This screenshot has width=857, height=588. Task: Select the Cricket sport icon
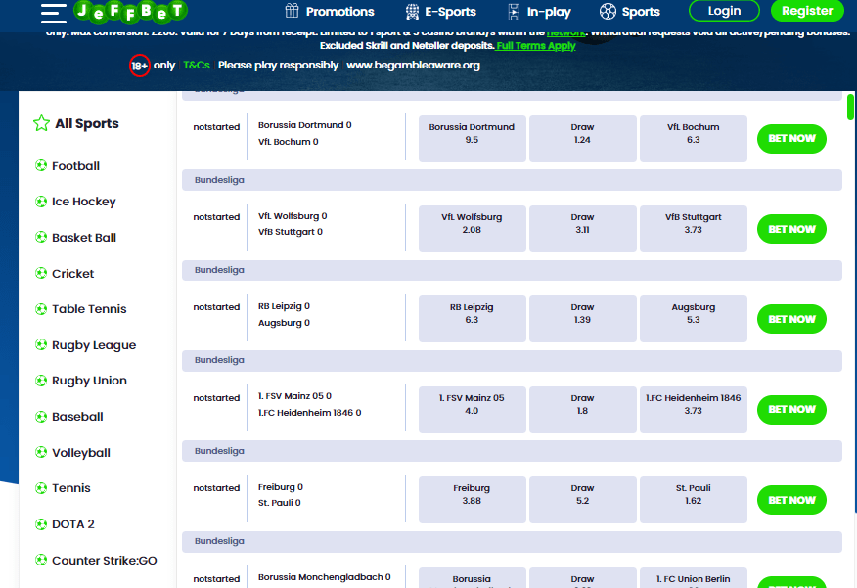[42, 274]
